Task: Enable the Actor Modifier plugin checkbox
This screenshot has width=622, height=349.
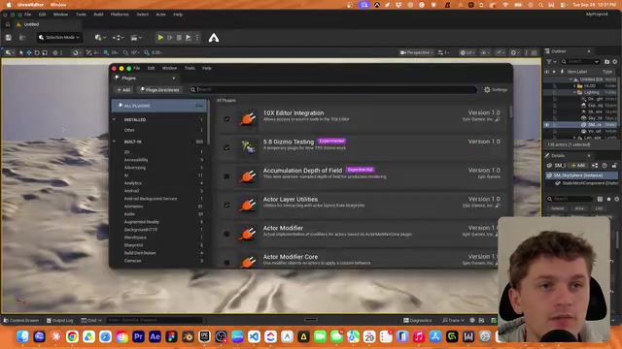Action: 226,234
